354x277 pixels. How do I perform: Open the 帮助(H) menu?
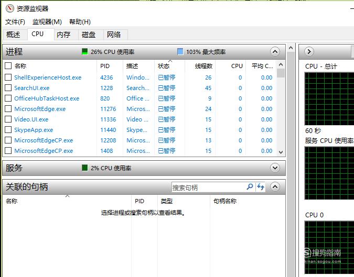[80, 22]
